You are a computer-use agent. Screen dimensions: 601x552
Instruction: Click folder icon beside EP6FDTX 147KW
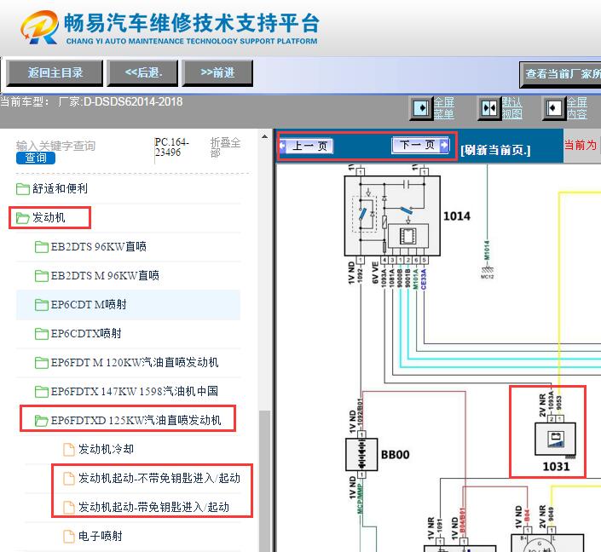pos(42,392)
